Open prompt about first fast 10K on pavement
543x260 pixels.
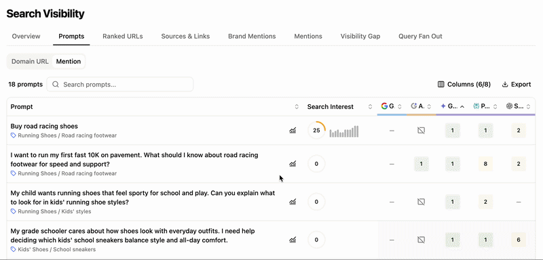(x=134, y=160)
